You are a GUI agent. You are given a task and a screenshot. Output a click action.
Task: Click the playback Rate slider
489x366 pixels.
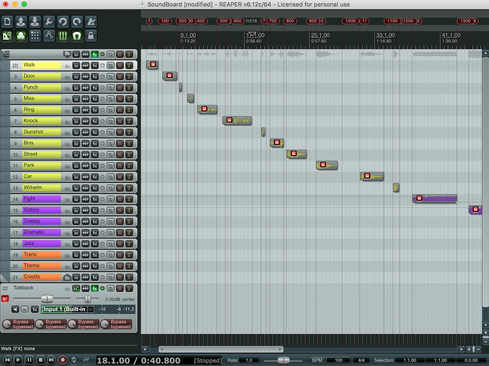coord(283,359)
